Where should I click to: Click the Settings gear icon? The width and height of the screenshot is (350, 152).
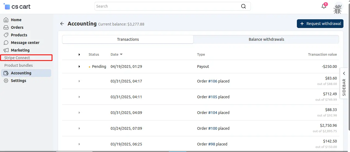(x=6, y=81)
